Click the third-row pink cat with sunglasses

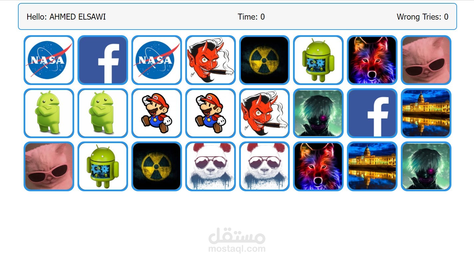(x=49, y=166)
